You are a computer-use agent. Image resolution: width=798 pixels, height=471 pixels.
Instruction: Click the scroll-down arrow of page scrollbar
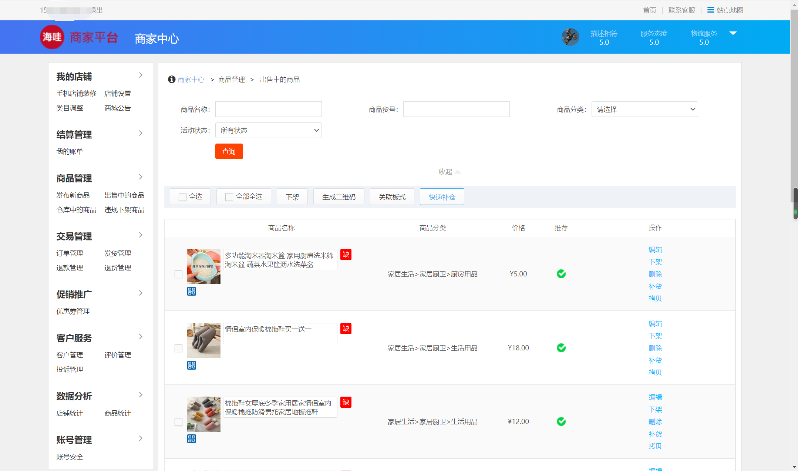[795, 467]
